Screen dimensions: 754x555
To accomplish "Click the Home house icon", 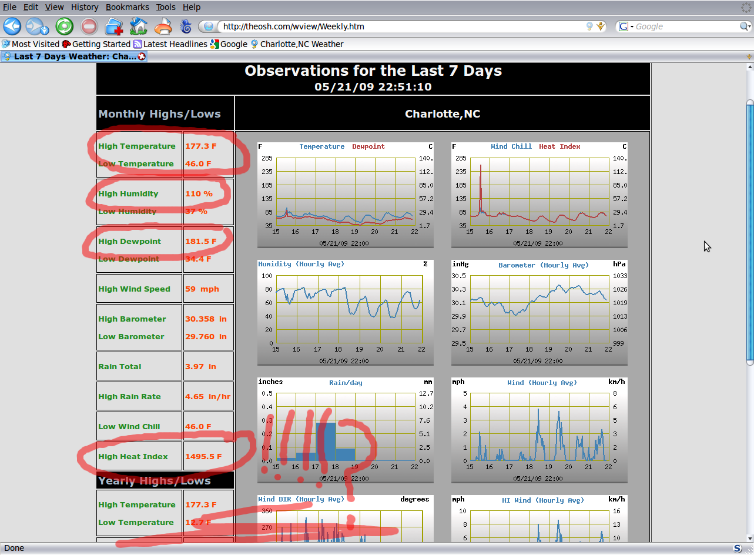I will point(138,26).
